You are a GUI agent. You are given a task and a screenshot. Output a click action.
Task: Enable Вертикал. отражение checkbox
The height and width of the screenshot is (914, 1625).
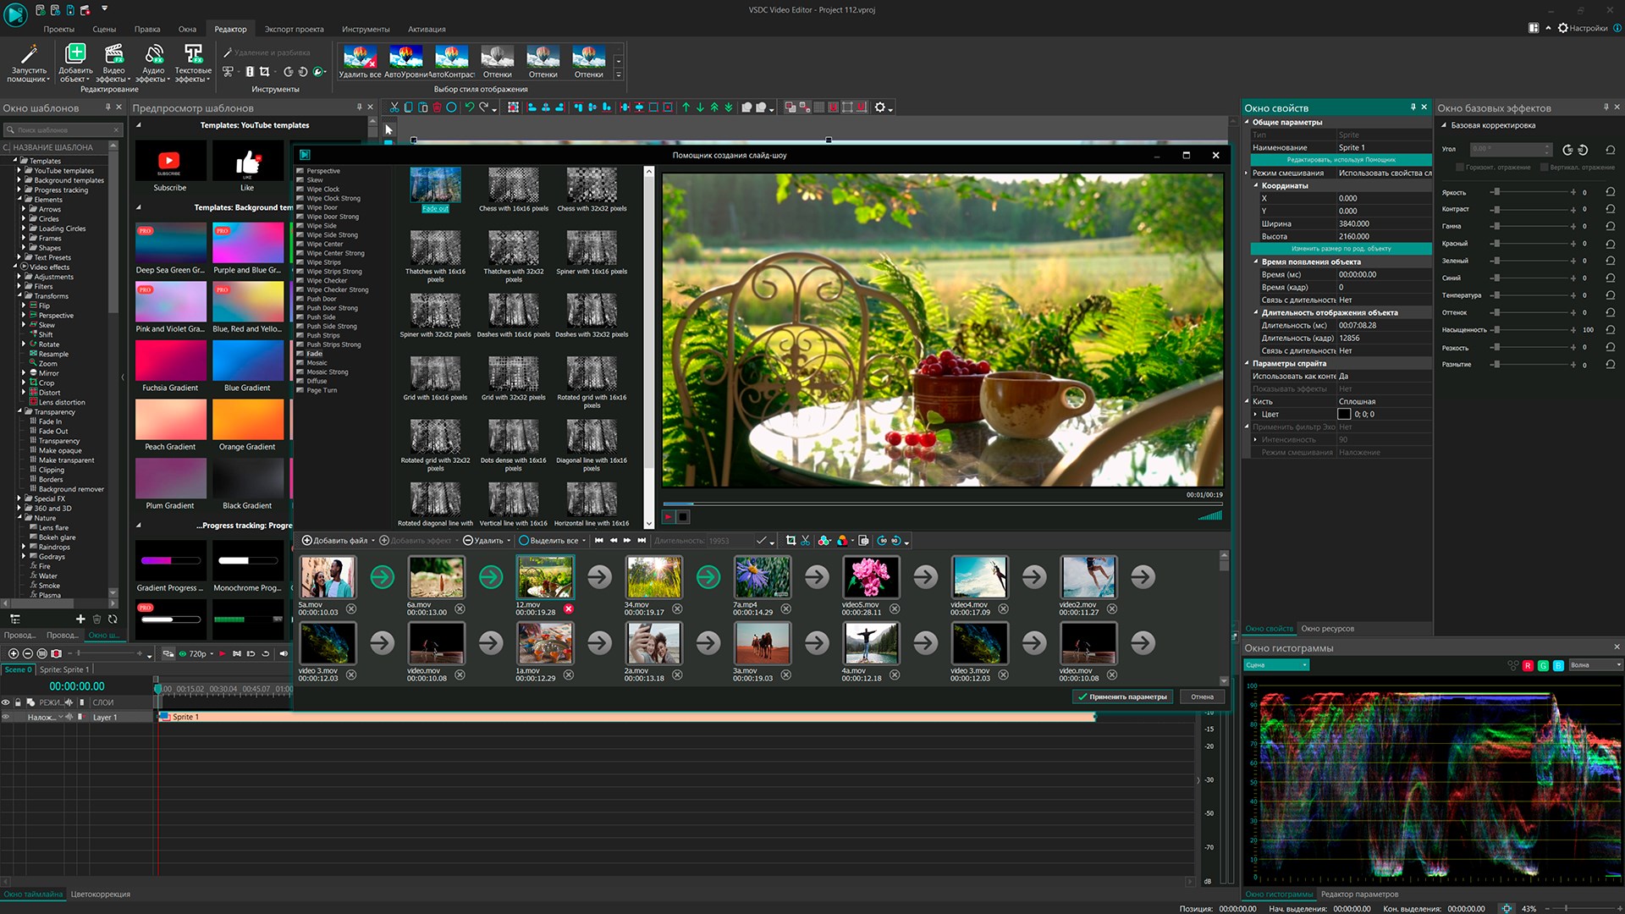tap(1545, 167)
